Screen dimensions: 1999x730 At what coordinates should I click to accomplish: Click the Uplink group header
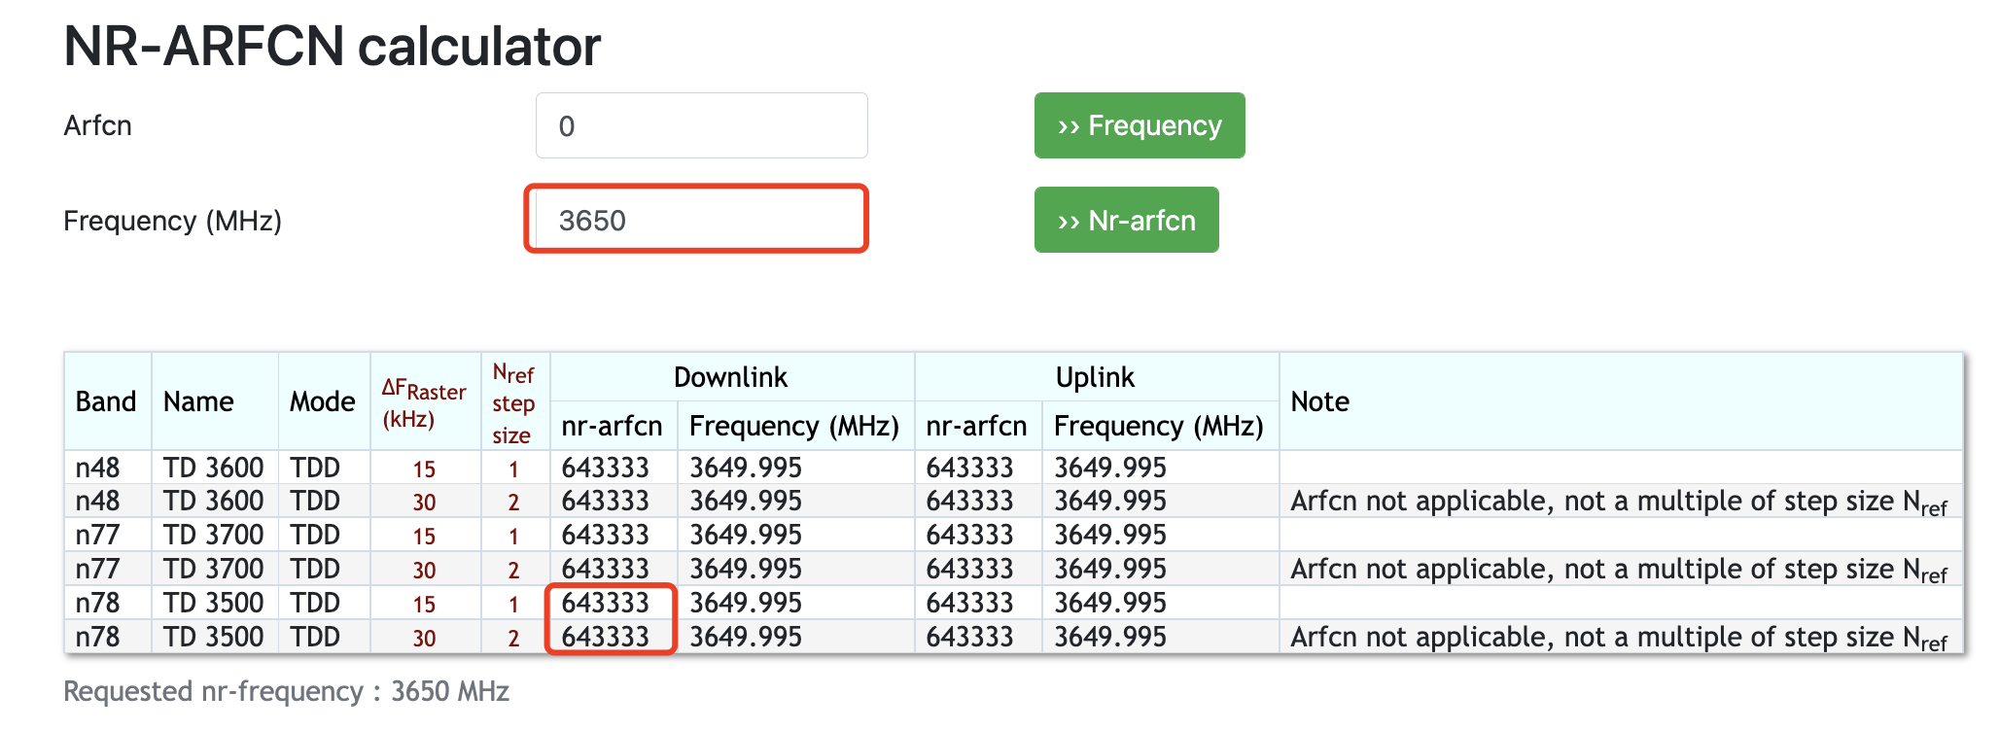click(x=1095, y=377)
